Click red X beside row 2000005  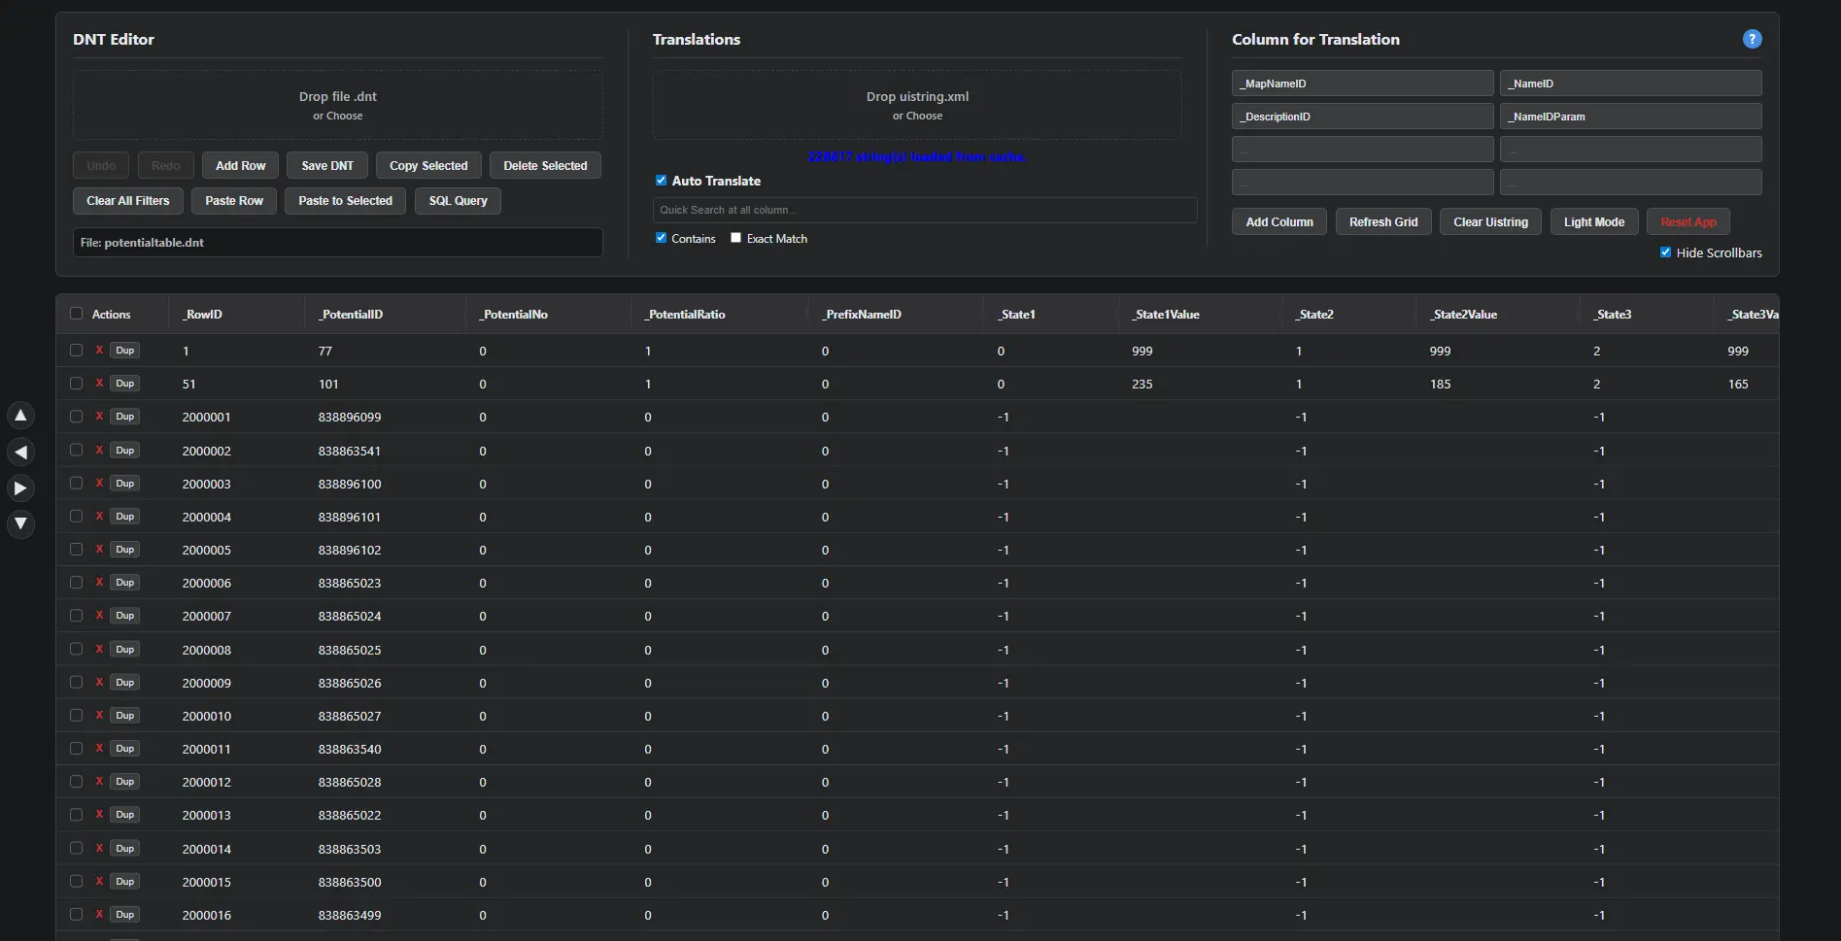point(99,550)
